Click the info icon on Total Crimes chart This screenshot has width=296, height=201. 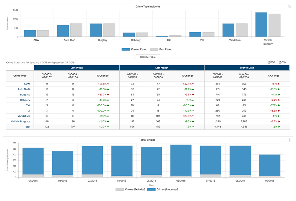[289, 140]
